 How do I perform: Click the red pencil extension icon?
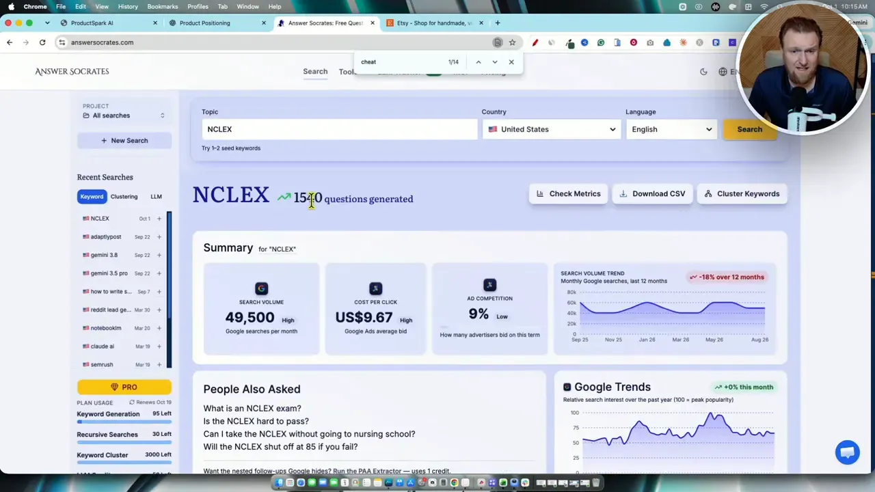coord(535,42)
